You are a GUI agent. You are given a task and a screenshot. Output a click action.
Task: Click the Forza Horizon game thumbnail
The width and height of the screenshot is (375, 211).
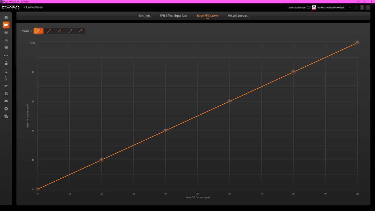(x=314, y=8)
